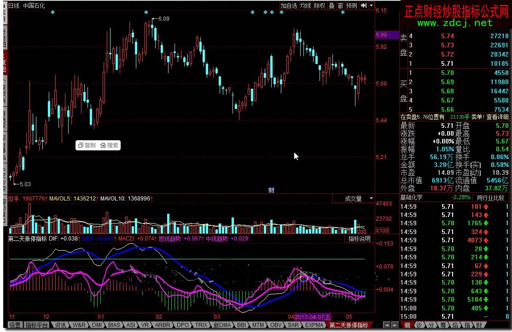Toggle 除权 ex-rights adjustment
This screenshot has width=512, height=332.
[320, 6]
